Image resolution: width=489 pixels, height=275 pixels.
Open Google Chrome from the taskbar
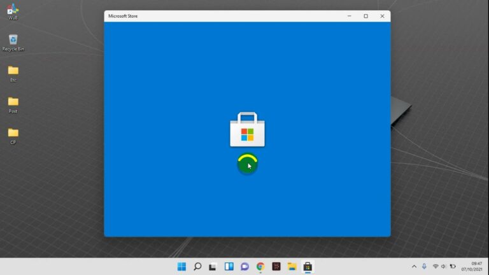(x=260, y=267)
